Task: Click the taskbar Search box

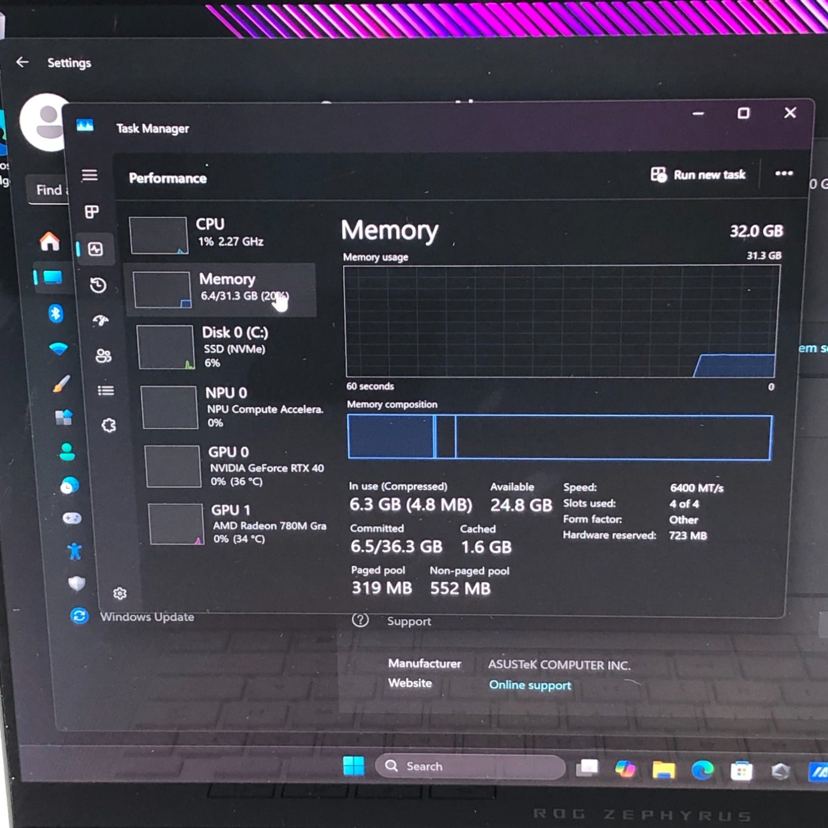Action: pyautogui.click(x=470, y=766)
